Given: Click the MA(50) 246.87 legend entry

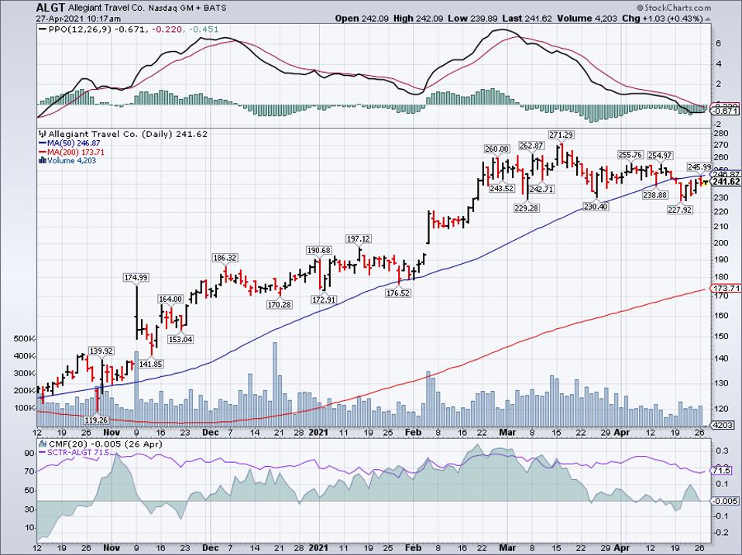Looking at the screenshot, I should [x=74, y=143].
